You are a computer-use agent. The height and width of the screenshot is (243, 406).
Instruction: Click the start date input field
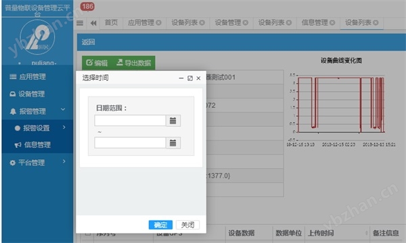coord(130,121)
